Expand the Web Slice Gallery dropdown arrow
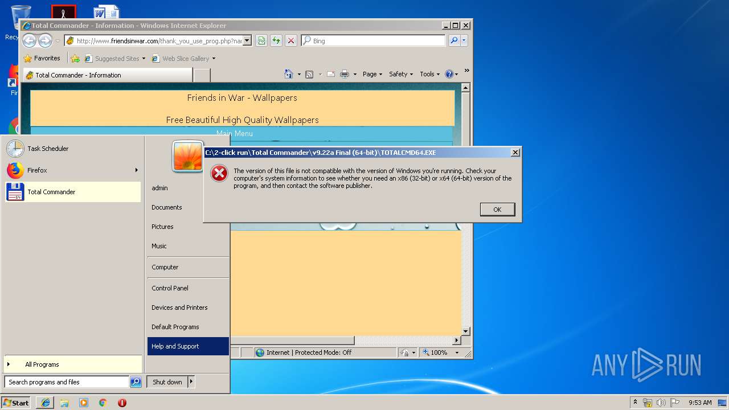Image resolution: width=729 pixels, height=410 pixels. [x=214, y=59]
